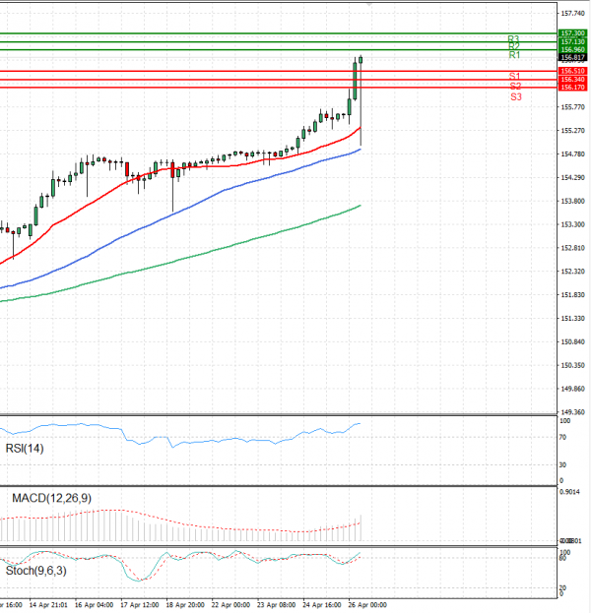Screen dimensions: 591x613
Task: Click the latest candlestick on the chart
Action: (x=361, y=99)
